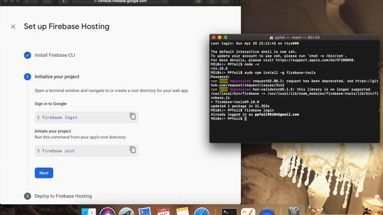This screenshot has width=383, height=215.
Task: Click the Sign in to Google label
Action: (50, 103)
